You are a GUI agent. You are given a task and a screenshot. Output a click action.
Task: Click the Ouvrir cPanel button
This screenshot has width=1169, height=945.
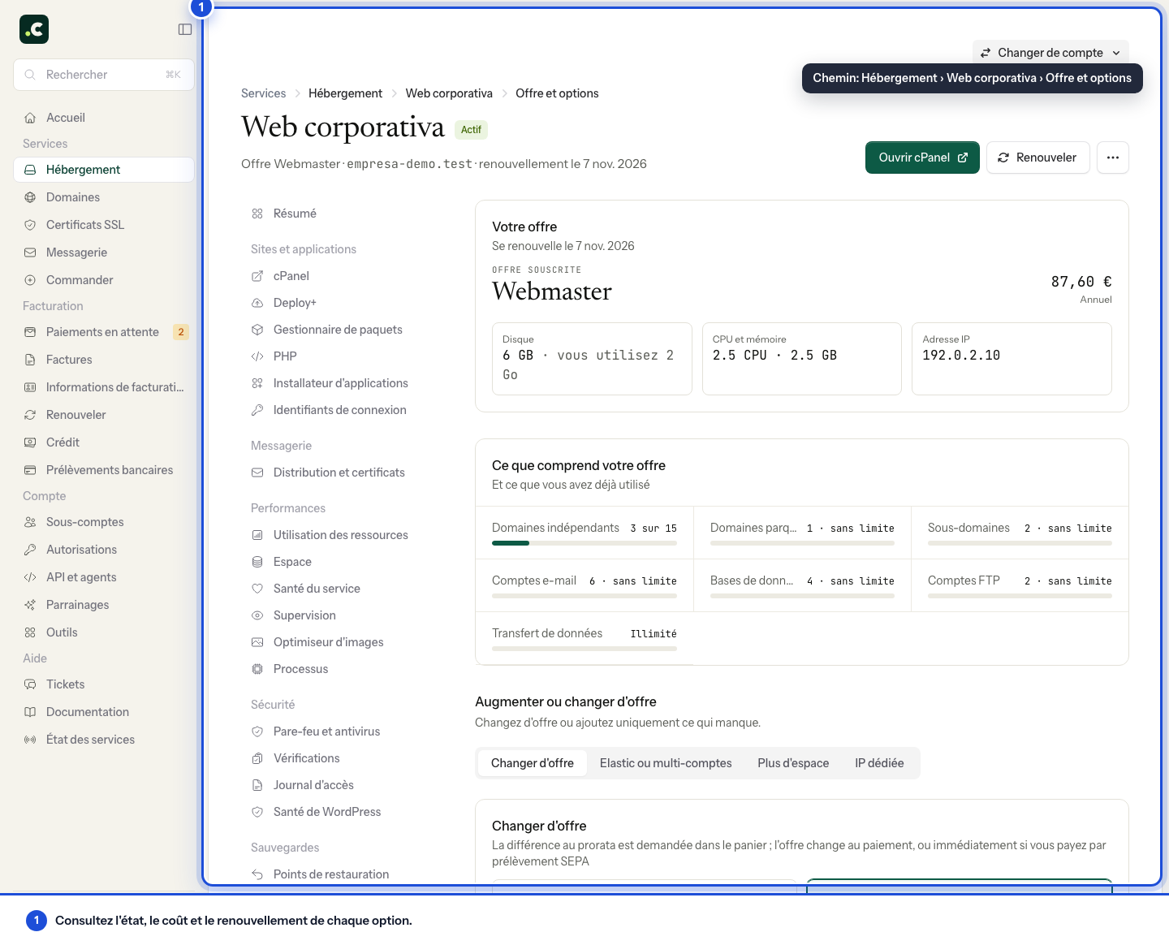click(x=922, y=157)
